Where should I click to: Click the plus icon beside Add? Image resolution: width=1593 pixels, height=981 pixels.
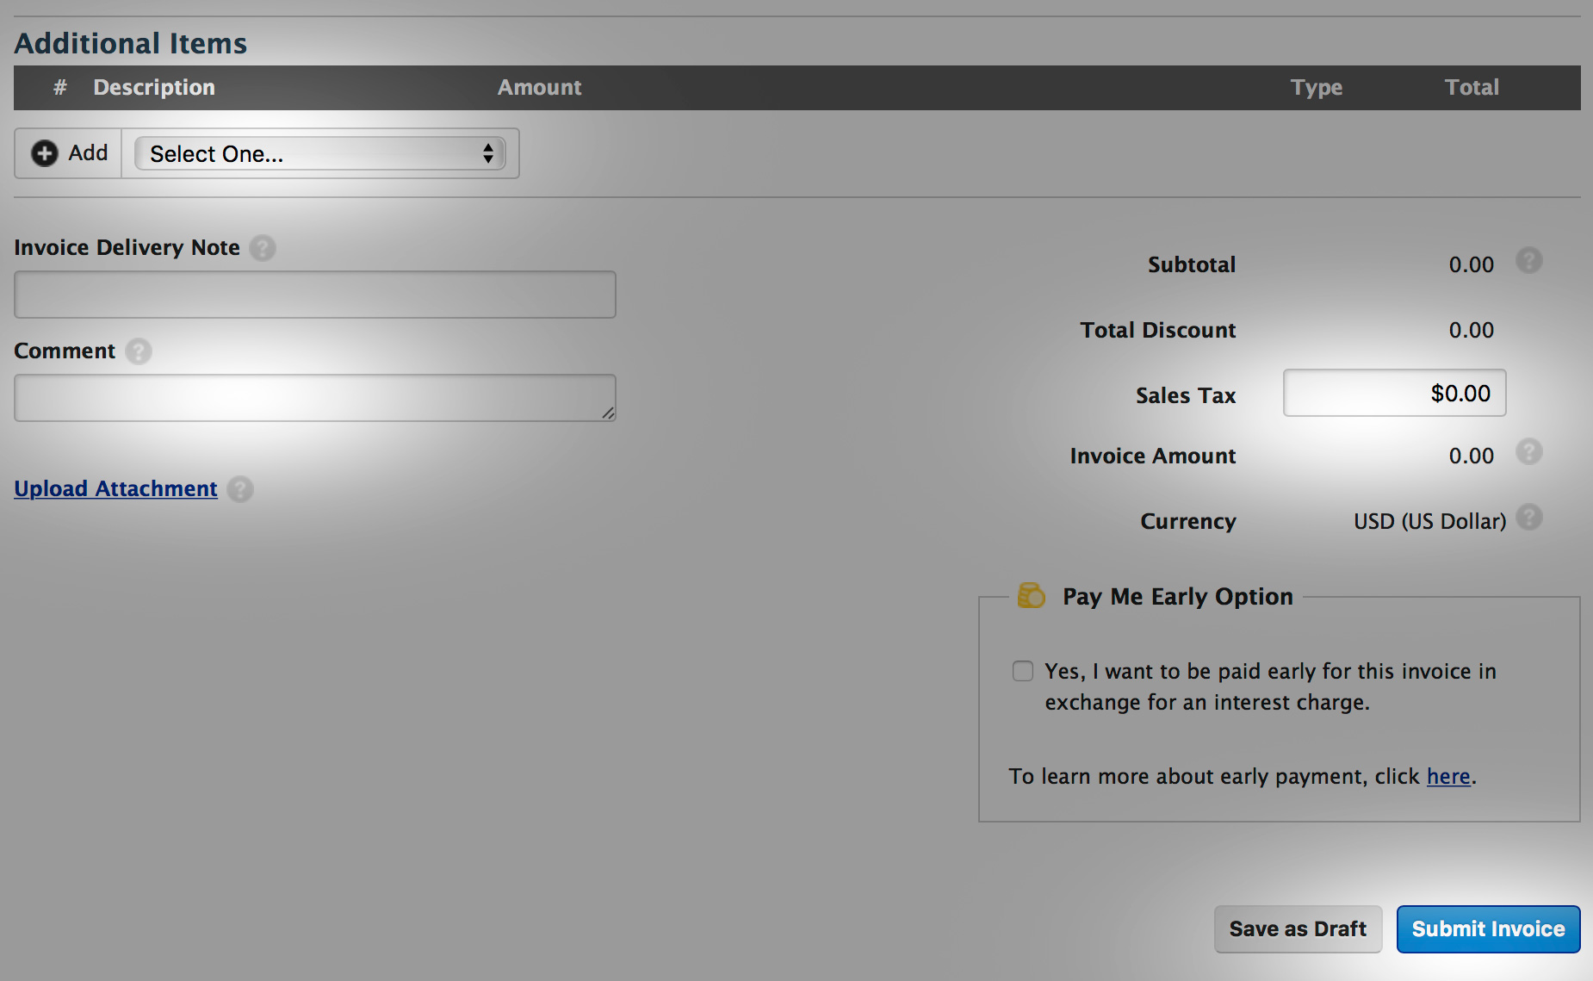click(45, 153)
